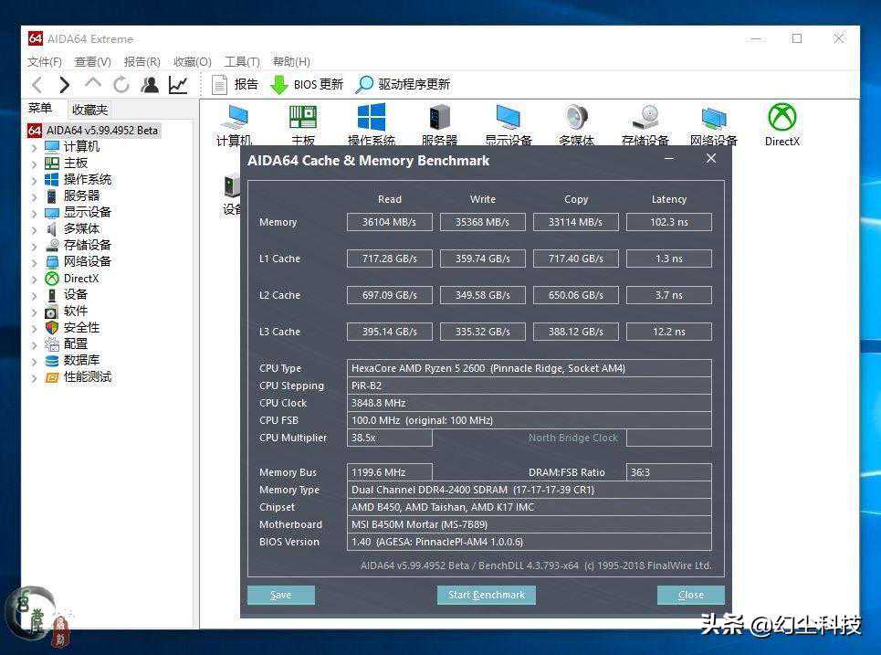Click the Start Benchmark button
Screen dimensions: 881x655
click(x=486, y=595)
